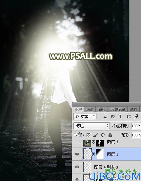Switch to the 通道 tab
Screen dimensions: 141x181
point(90,110)
